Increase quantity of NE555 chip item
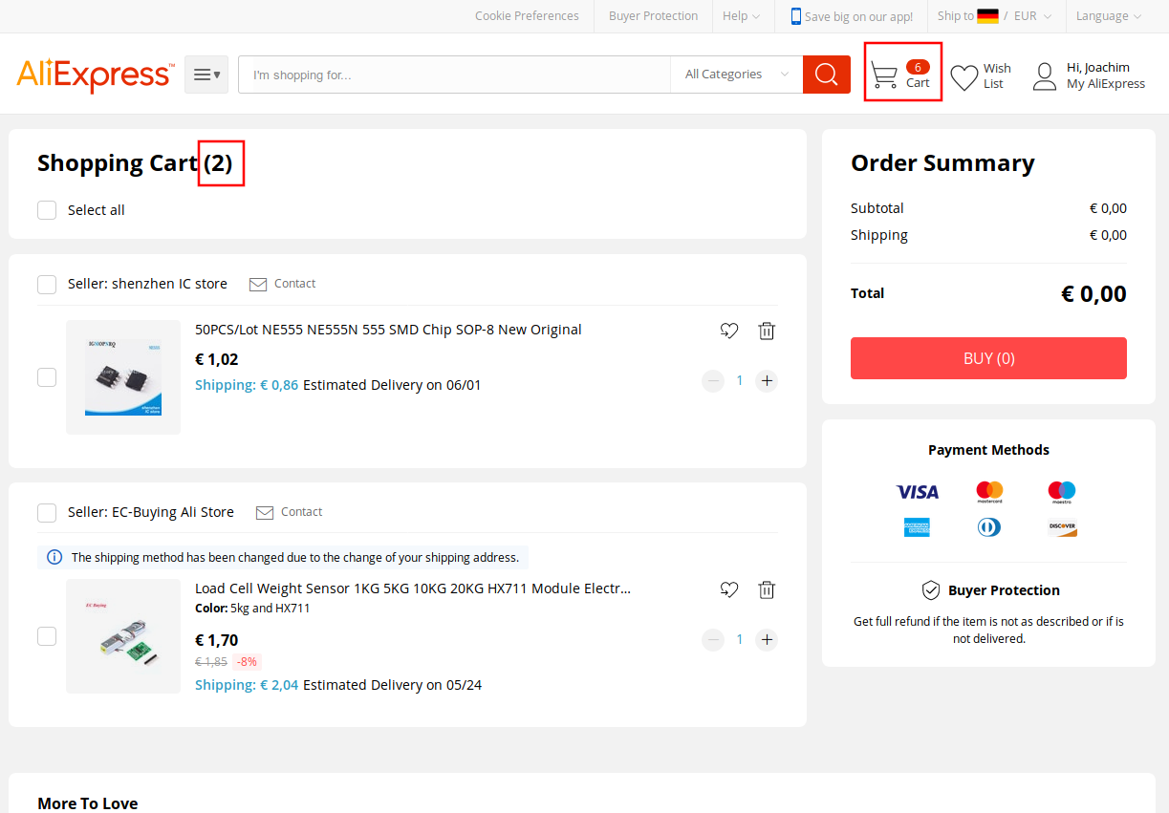The height and width of the screenshot is (813, 1169). coord(767,381)
